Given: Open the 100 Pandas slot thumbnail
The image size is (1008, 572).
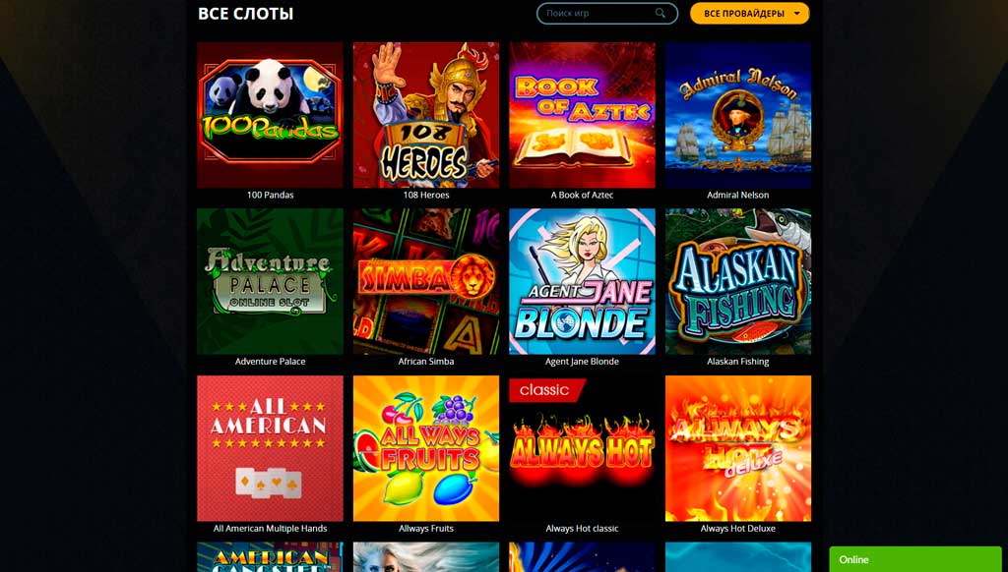Looking at the screenshot, I should tap(270, 115).
